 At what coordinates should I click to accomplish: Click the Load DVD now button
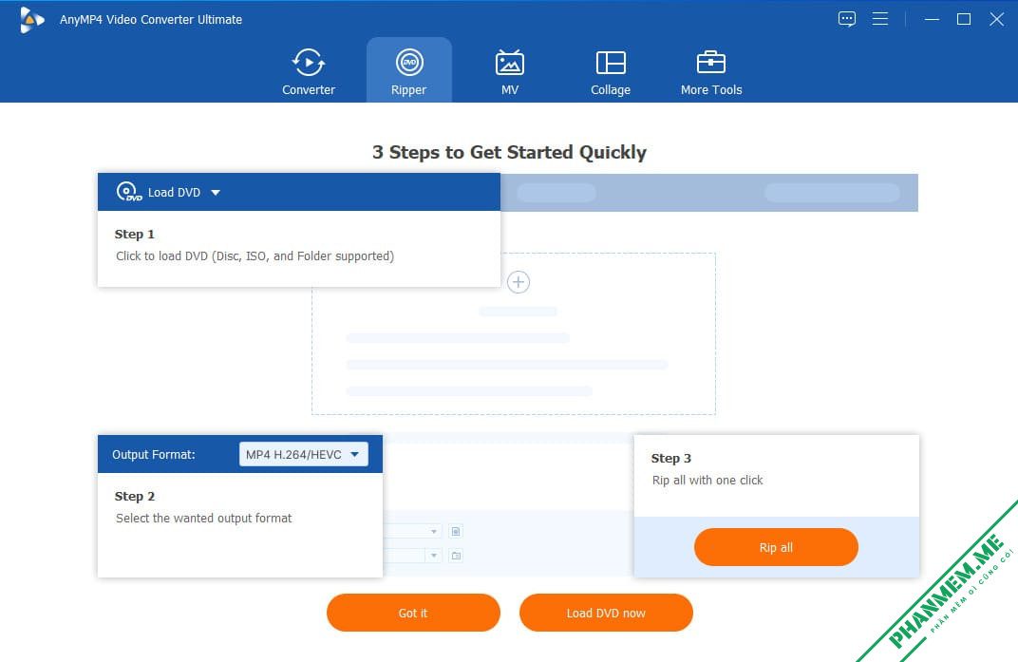pos(606,613)
